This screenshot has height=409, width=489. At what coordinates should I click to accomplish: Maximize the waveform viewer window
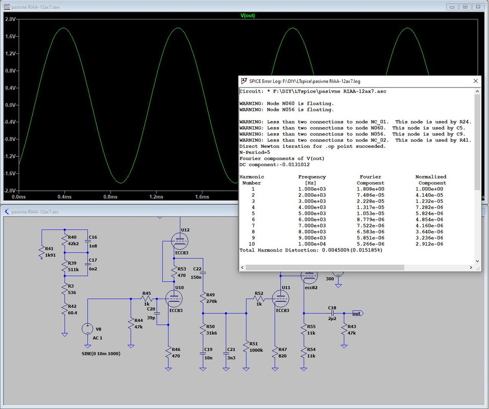[x=465, y=7]
